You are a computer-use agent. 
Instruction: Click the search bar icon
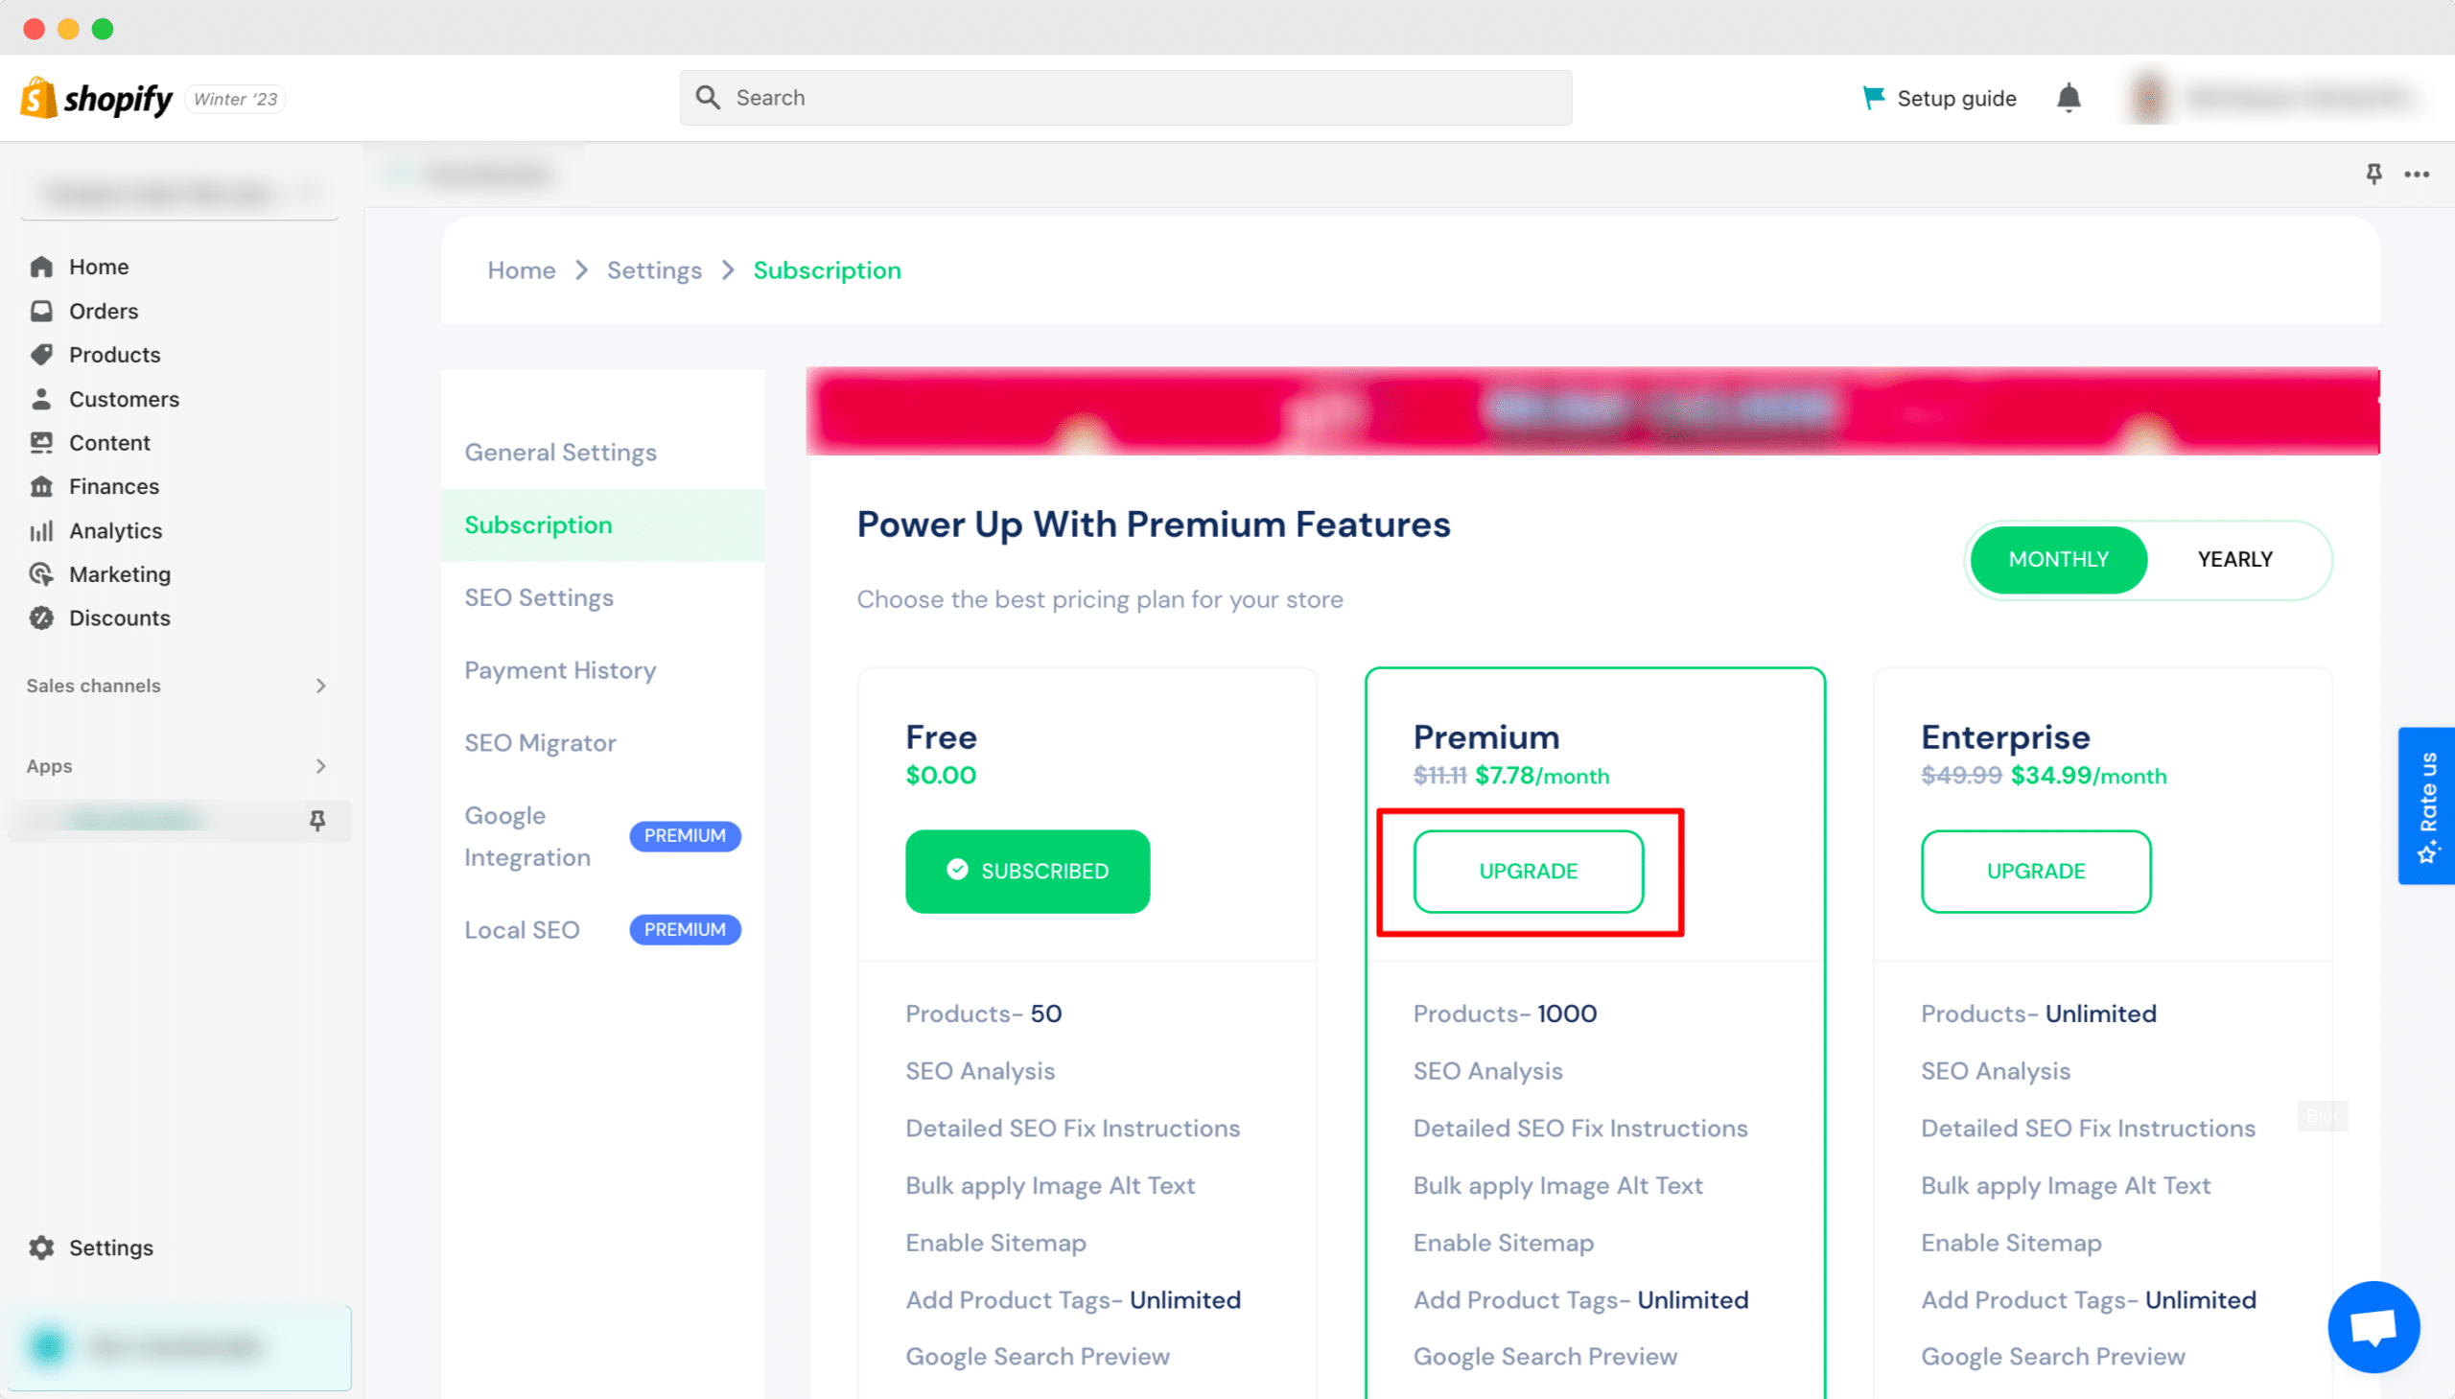(x=710, y=96)
